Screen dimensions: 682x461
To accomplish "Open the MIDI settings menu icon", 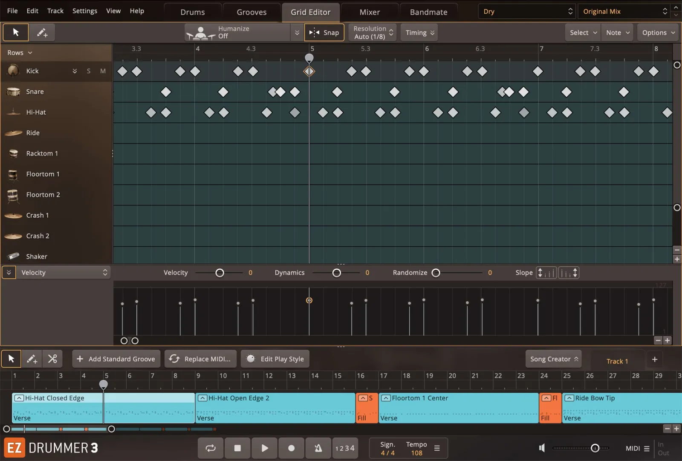I will (647, 448).
